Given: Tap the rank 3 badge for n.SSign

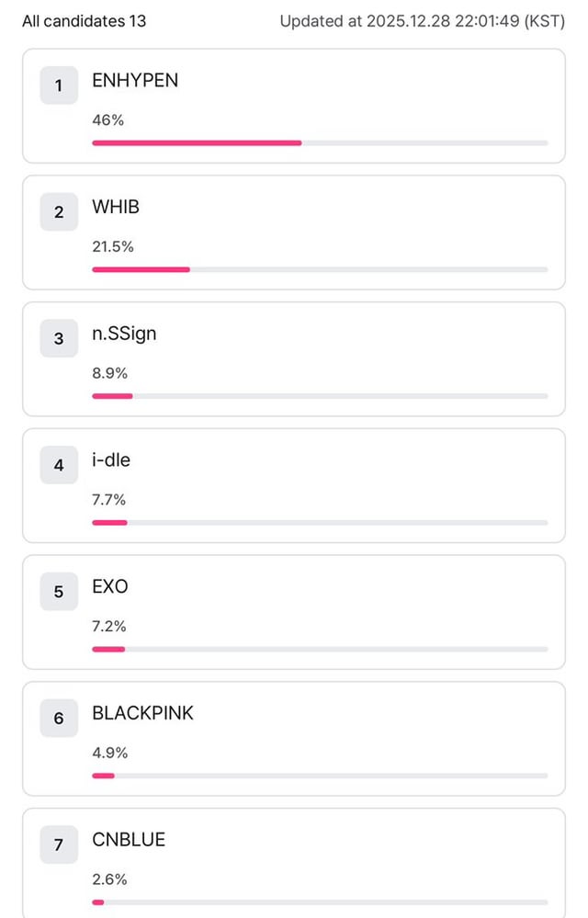Looking at the screenshot, I should [59, 338].
